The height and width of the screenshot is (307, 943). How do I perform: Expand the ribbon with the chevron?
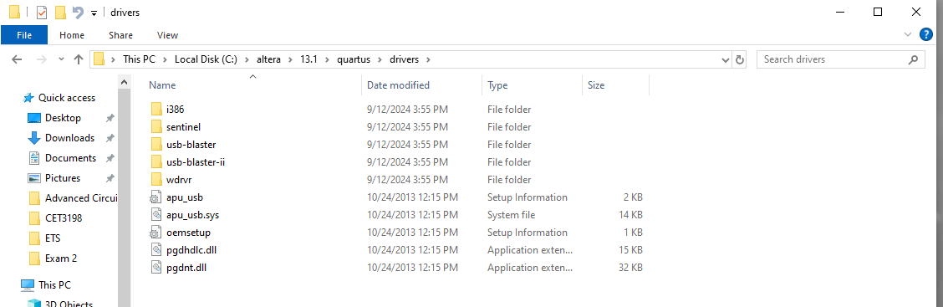(908, 35)
